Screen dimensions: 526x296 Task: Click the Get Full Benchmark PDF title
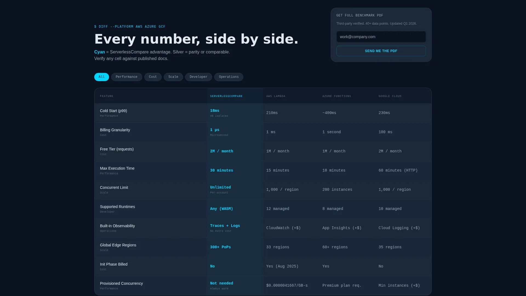(360, 16)
